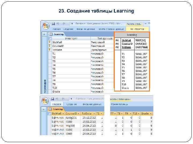The width and height of the screenshot is (193, 144).
Task: Open T1 column filter dropdown
Action: (x=101, y=114)
